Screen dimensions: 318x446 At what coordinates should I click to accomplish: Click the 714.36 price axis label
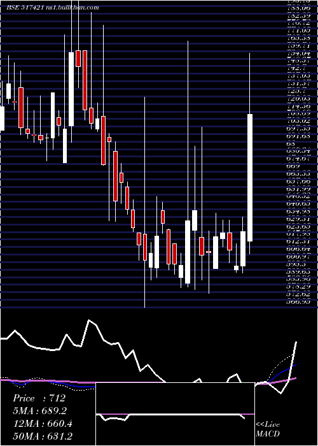pos(298,106)
